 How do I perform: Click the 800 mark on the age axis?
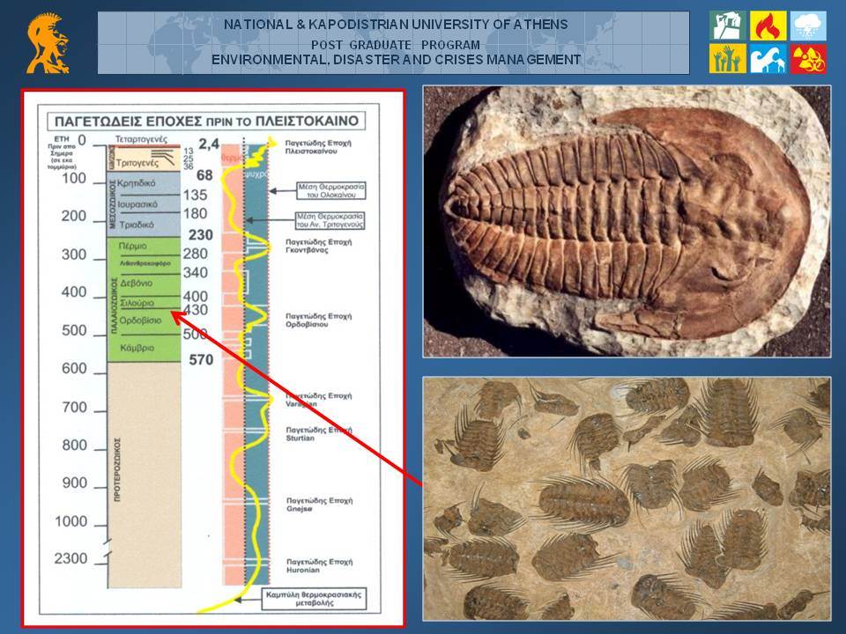coord(74,445)
